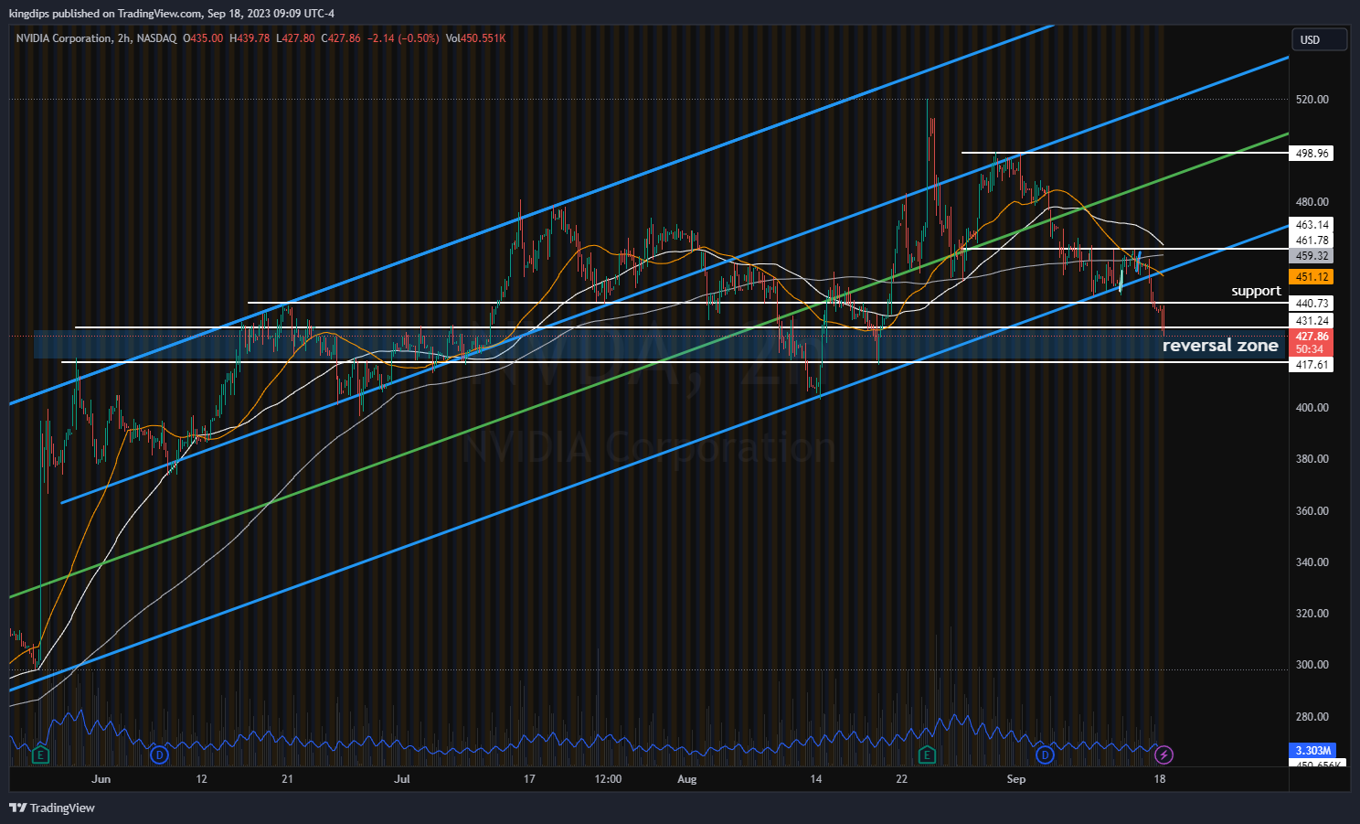Select the gray 459.32 moving average label
This screenshot has width=1360, height=824.
pyautogui.click(x=1312, y=255)
